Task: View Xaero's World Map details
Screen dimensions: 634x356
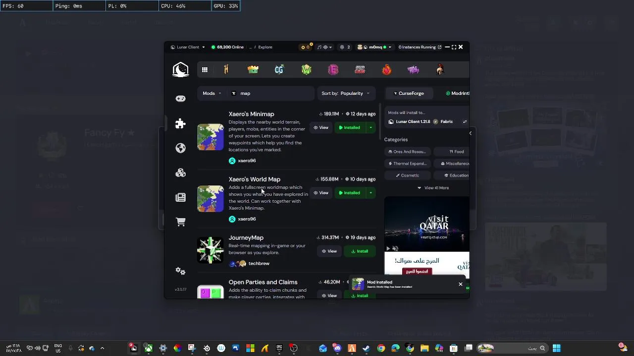Action: coord(321,193)
